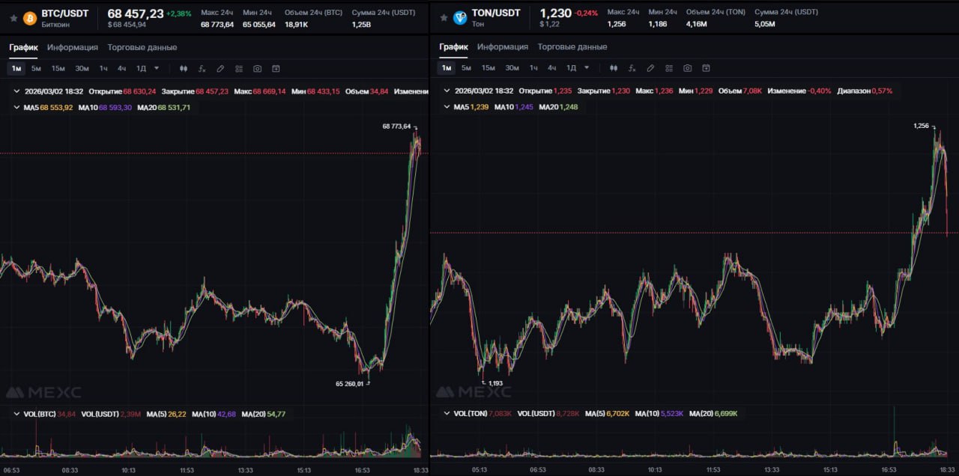The height and width of the screenshot is (476, 959).
Task: Switch TON chart to 4ч timeframe
Action: pyautogui.click(x=551, y=68)
